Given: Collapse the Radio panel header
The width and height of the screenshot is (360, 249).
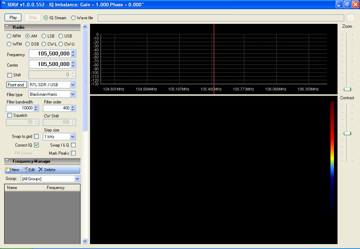Looking at the screenshot, I should 7,27.
